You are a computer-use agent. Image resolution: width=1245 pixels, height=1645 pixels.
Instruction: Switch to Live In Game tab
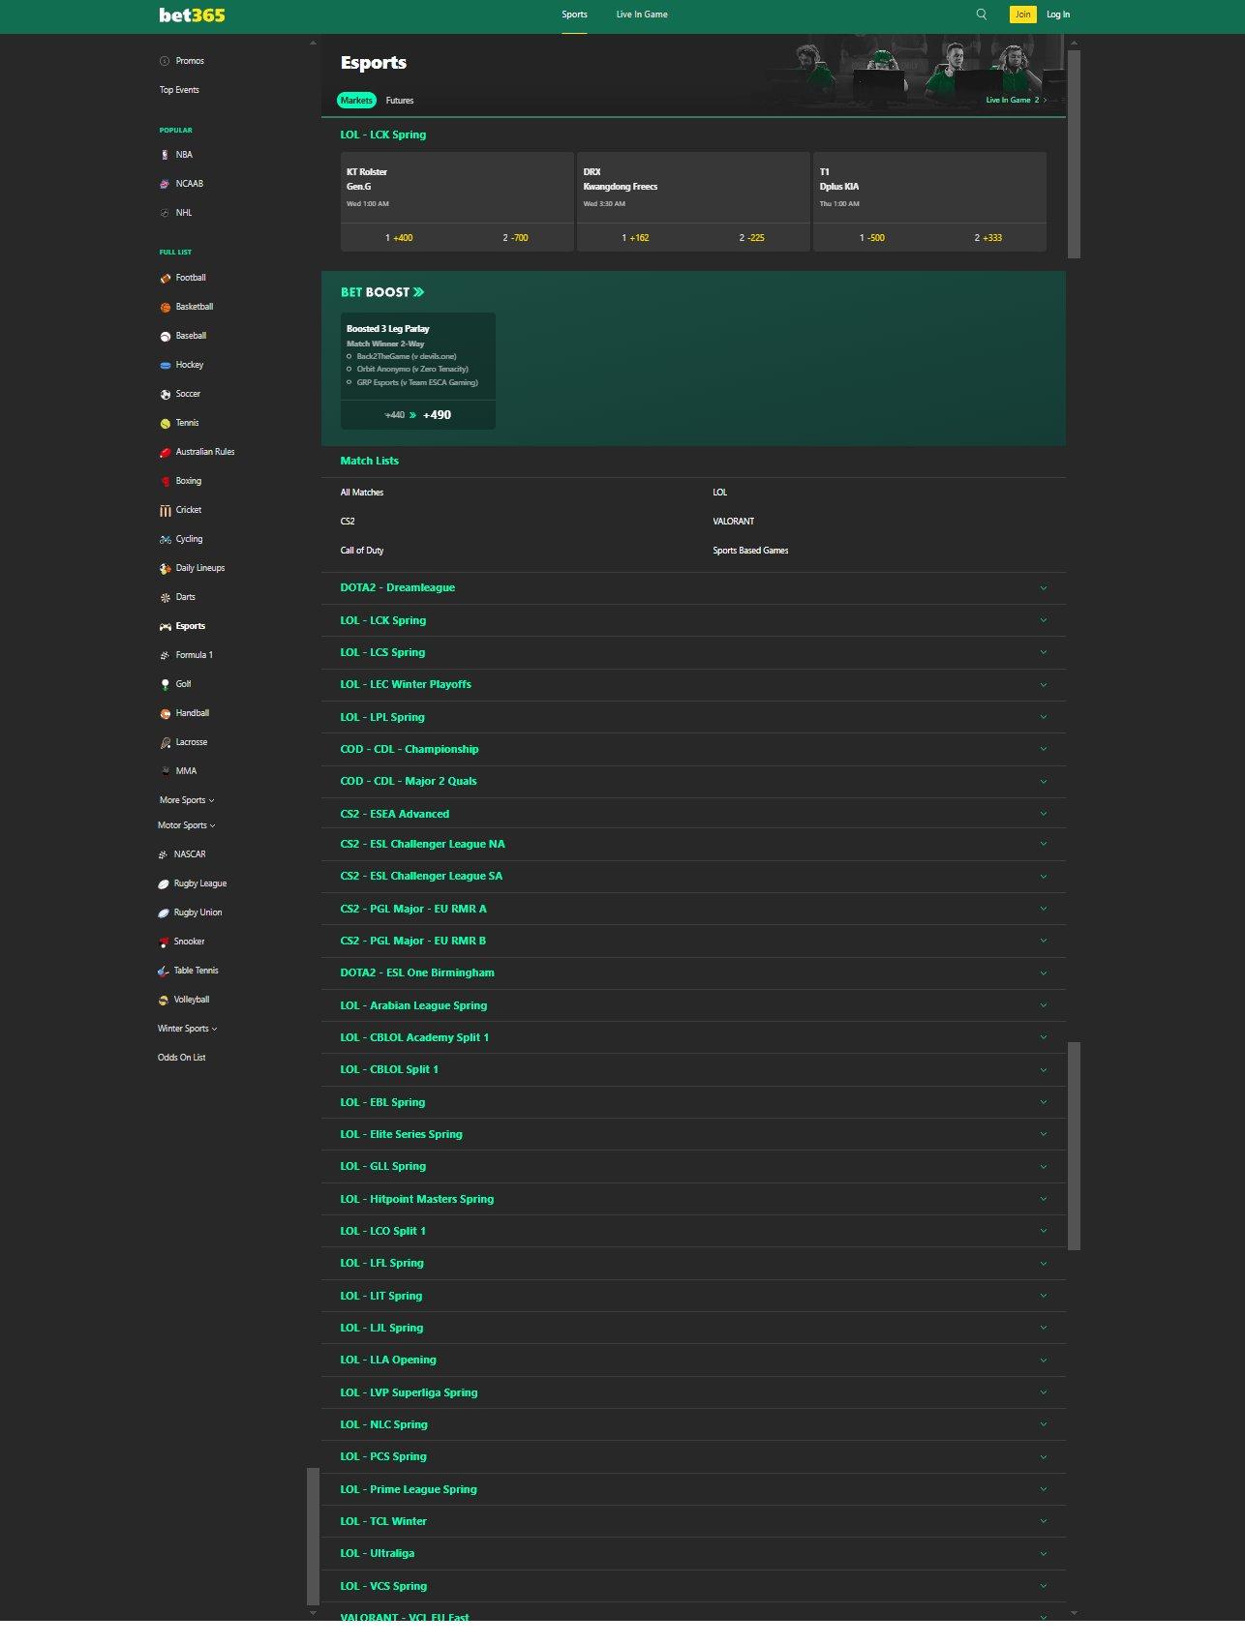(642, 15)
